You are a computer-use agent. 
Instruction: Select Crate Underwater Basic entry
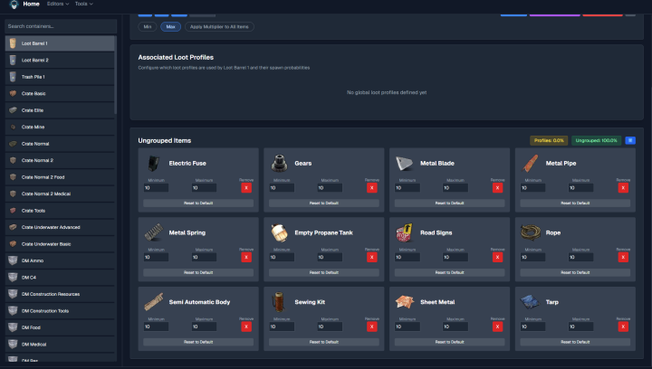point(60,244)
